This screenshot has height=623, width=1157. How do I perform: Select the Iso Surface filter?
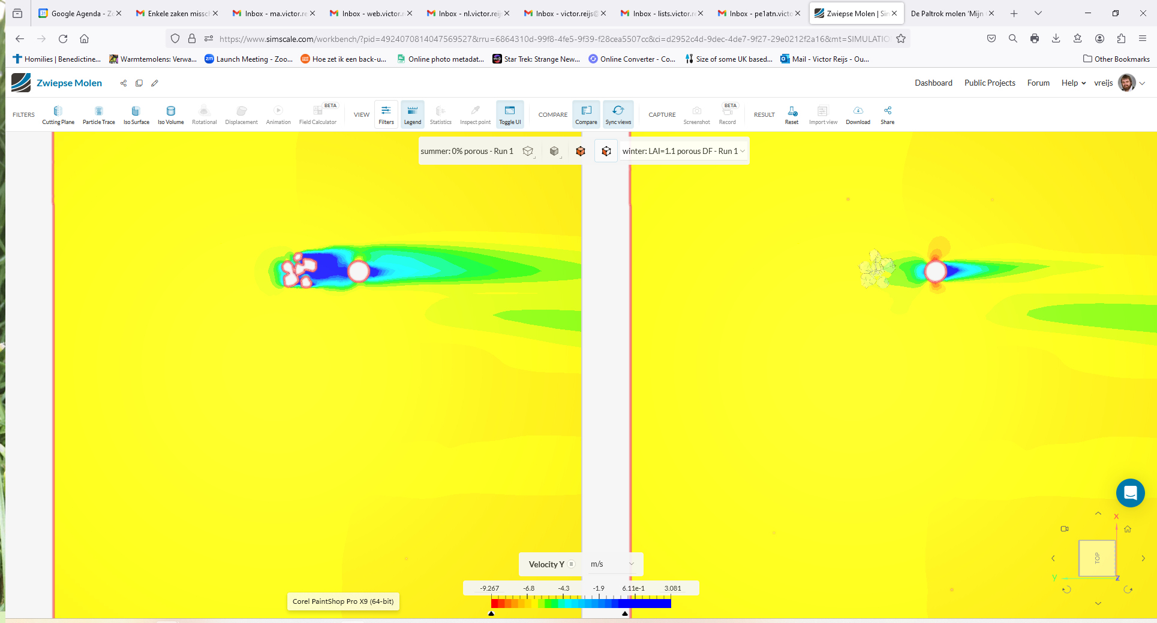(136, 114)
